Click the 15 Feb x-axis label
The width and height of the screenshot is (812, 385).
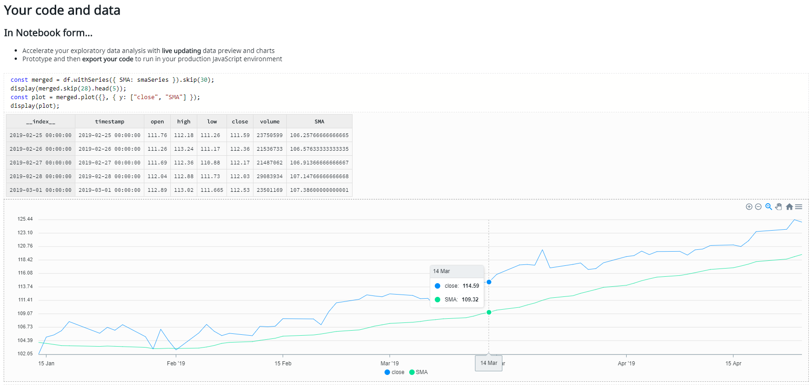tap(283, 364)
